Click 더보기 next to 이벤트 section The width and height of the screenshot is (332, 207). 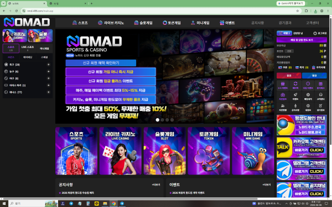[x=267, y=185]
